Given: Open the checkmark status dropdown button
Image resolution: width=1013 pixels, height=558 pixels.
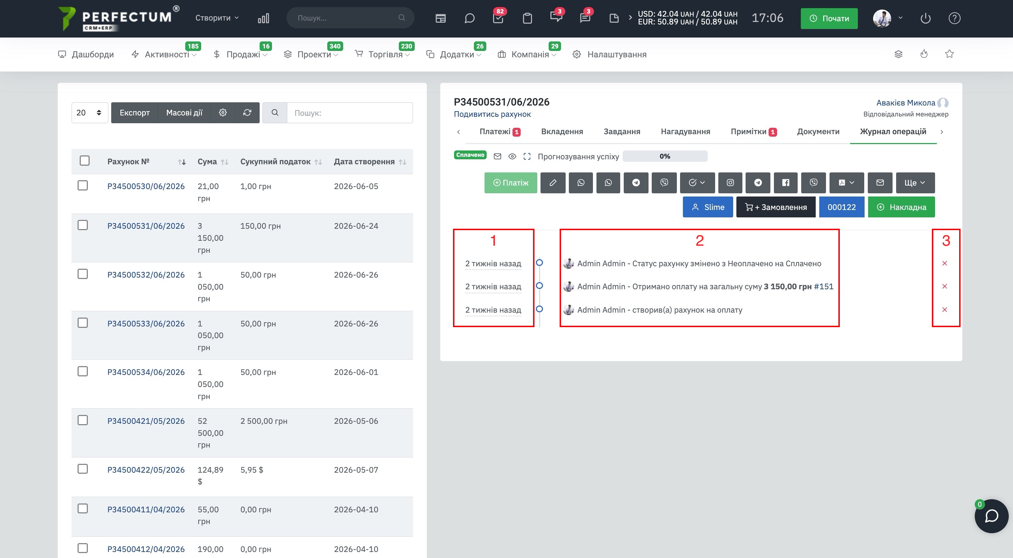Looking at the screenshot, I should point(697,183).
